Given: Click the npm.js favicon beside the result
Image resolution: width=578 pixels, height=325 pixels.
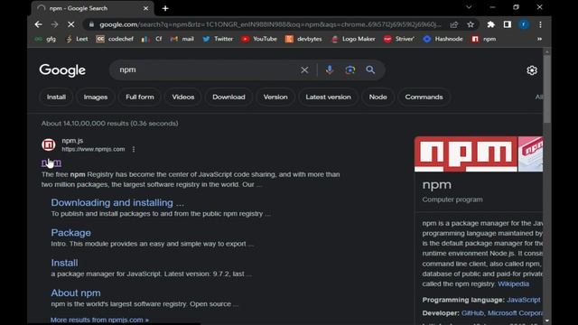Looking at the screenshot, I should [48, 144].
